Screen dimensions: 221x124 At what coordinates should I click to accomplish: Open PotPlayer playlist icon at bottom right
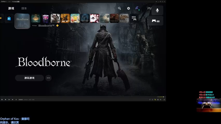(164, 99)
